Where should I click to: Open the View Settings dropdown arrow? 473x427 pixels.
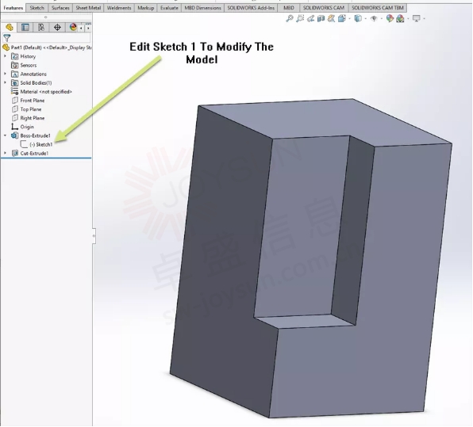424,19
